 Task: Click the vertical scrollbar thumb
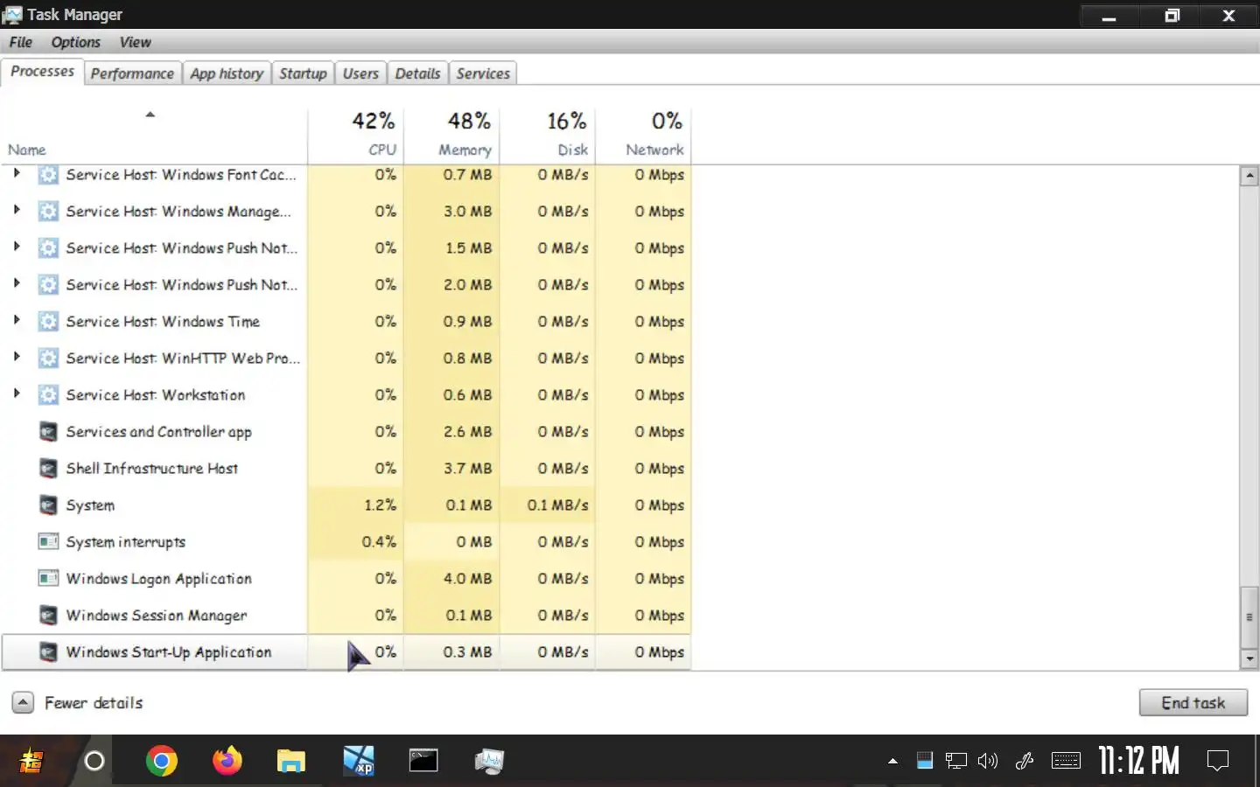click(1249, 617)
